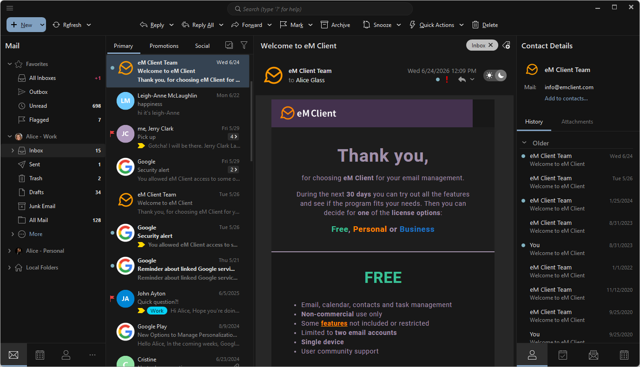Toggle the flag on the Jerry Clark conversation
The width and height of the screenshot is (640, 367).
point(112,133)
